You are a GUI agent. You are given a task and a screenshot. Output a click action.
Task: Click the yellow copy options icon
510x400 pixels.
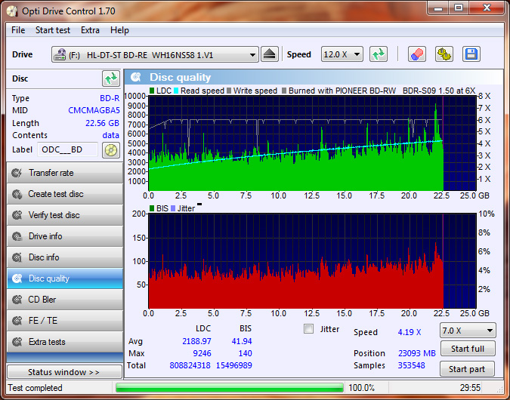tap(444, 54)
